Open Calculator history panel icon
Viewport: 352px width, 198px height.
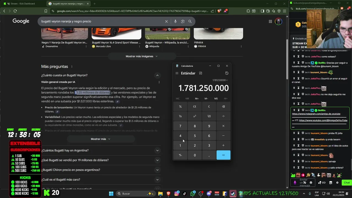(227, 73)
